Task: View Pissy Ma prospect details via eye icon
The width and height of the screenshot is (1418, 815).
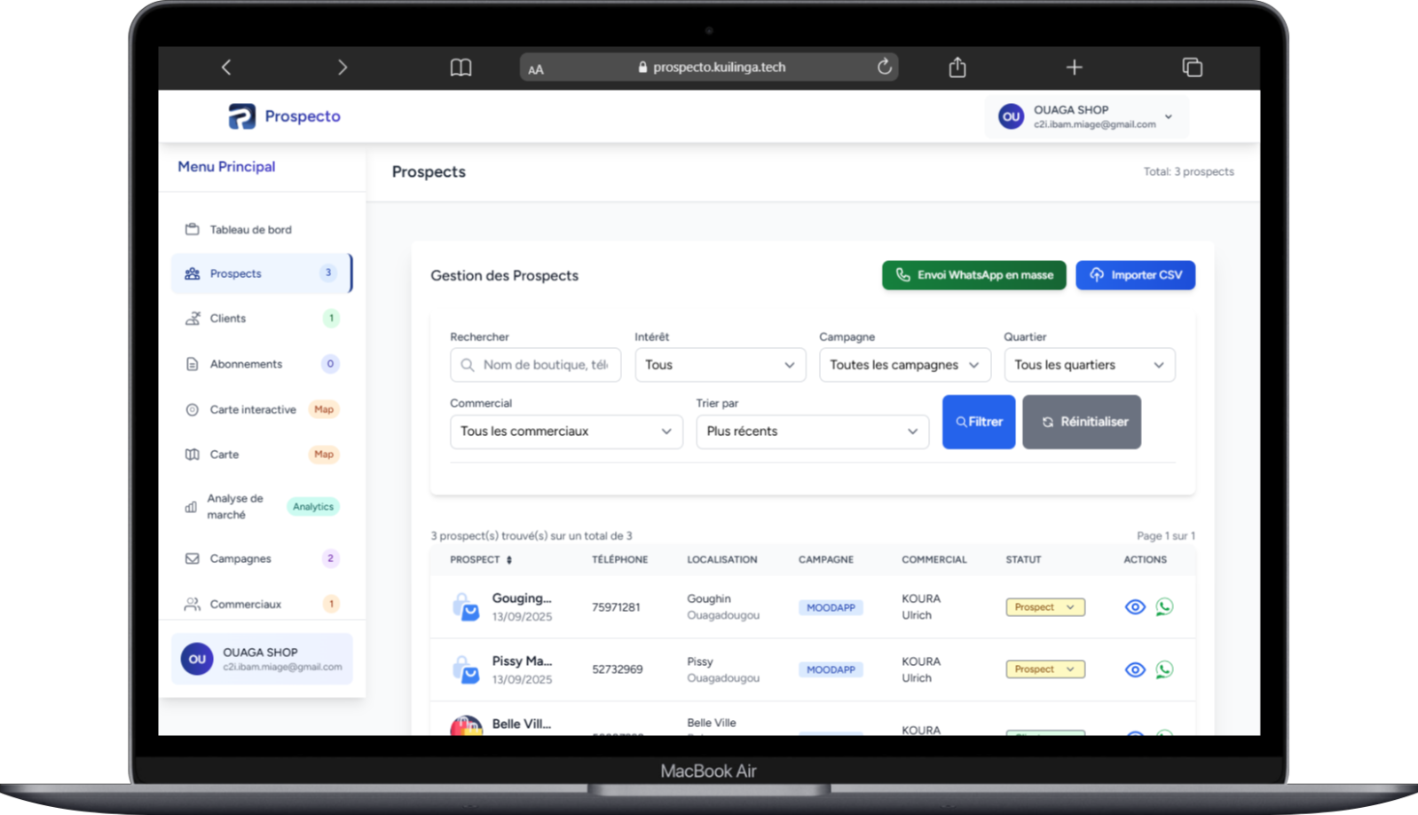Action: [1134, 669]
